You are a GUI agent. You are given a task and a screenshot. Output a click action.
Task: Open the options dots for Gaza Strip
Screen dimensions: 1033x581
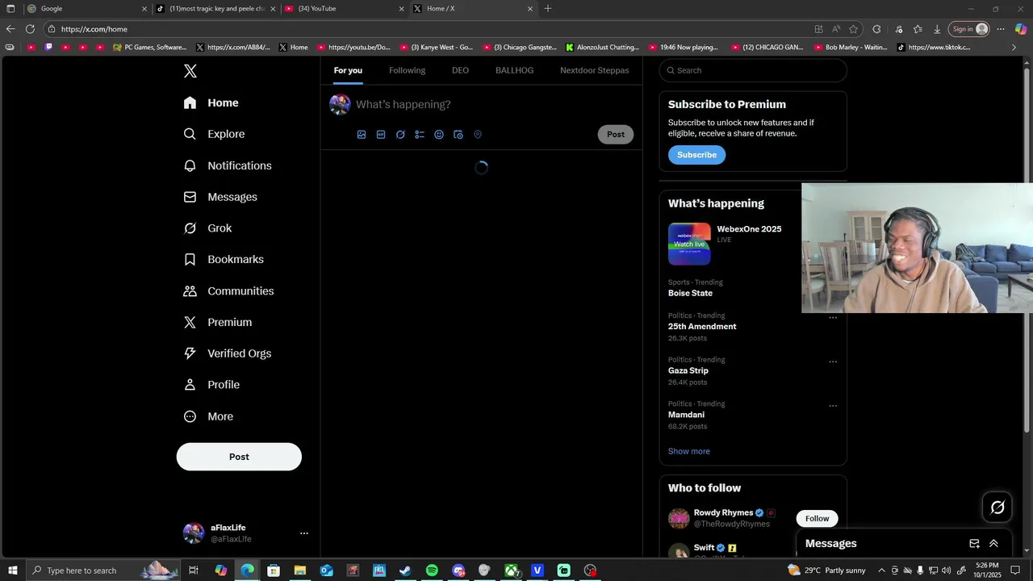pos(833,362)
